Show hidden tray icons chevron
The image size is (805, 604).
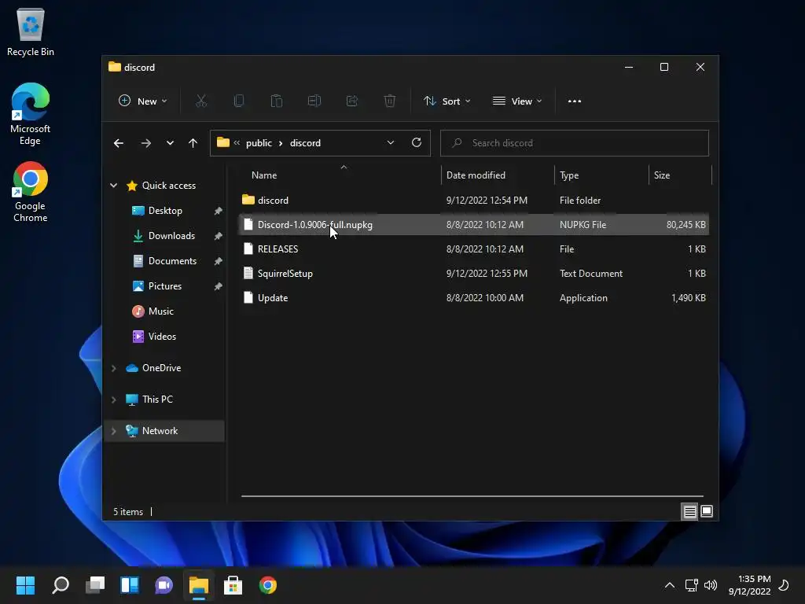coord(670,585)
